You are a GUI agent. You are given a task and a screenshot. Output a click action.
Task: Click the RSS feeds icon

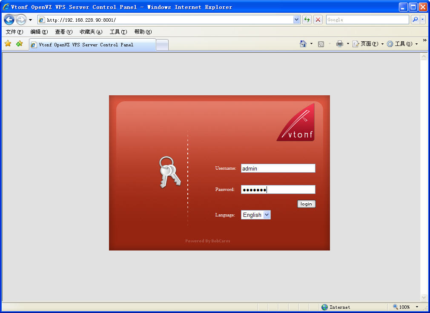321,44
